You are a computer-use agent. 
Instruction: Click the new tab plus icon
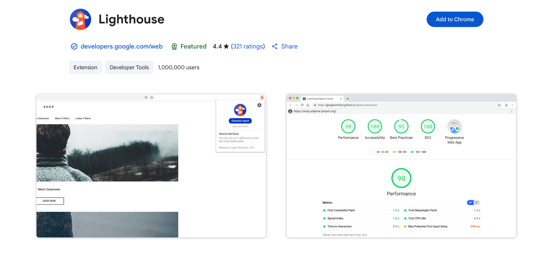tap(348, 99)
